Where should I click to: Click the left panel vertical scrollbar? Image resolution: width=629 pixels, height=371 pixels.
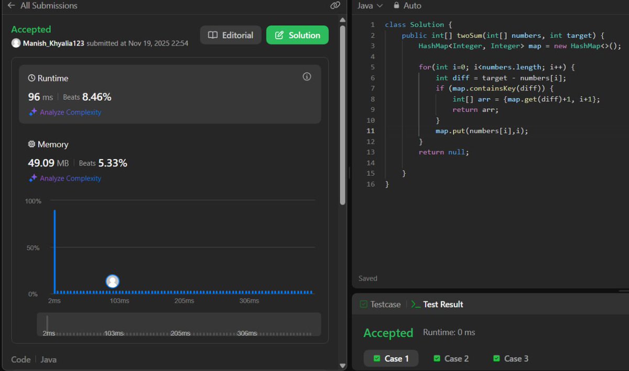point(343,115)
